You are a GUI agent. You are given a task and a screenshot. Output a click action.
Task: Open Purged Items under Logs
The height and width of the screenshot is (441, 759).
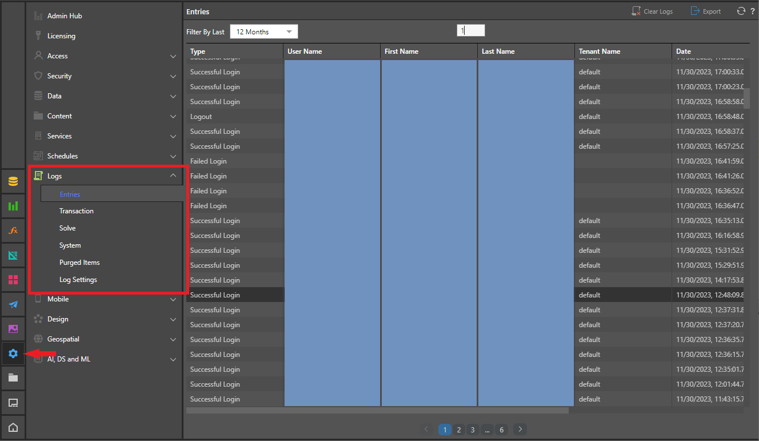(79, 263)
